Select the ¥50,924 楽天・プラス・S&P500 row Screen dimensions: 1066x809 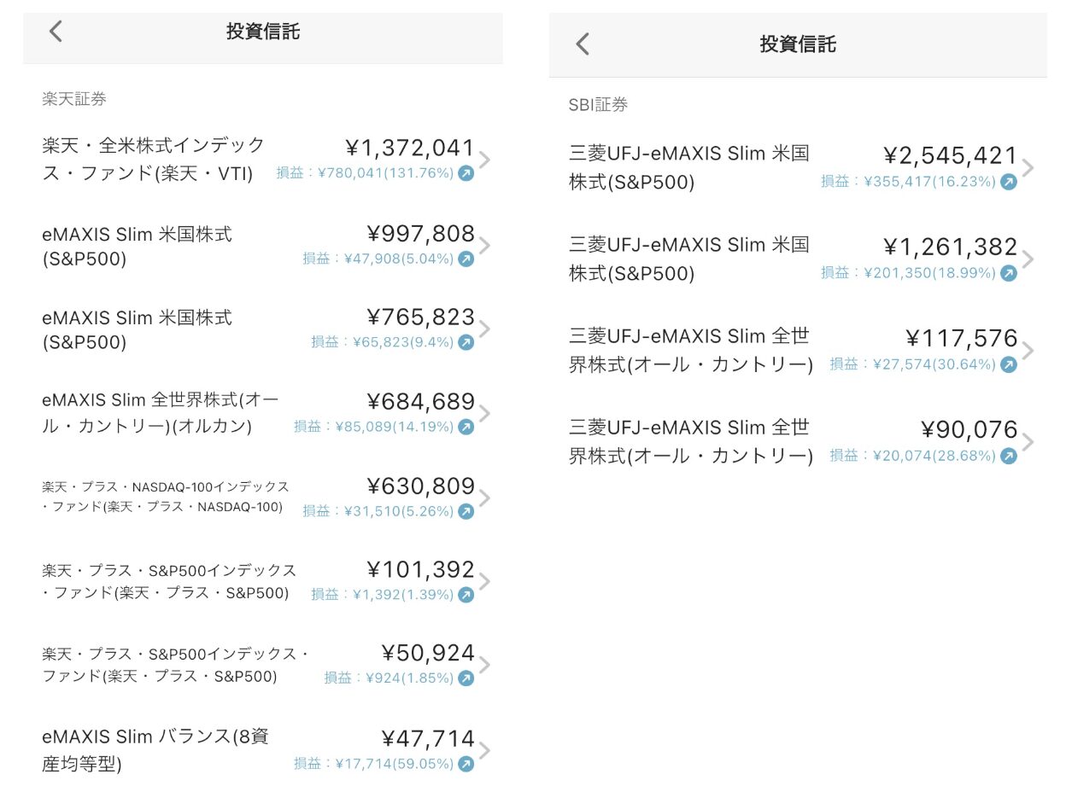pos(263,666)
